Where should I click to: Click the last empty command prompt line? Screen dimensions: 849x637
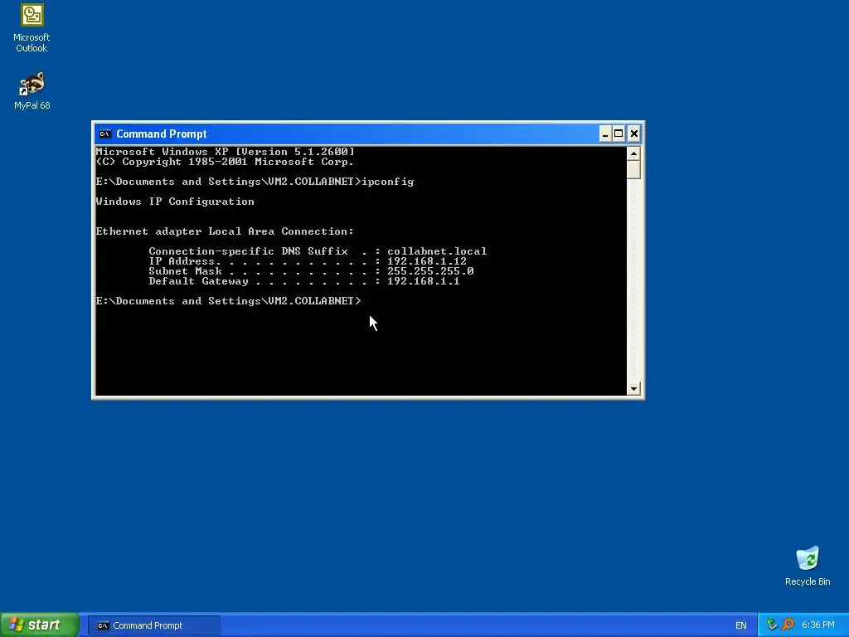click(228, 300)
